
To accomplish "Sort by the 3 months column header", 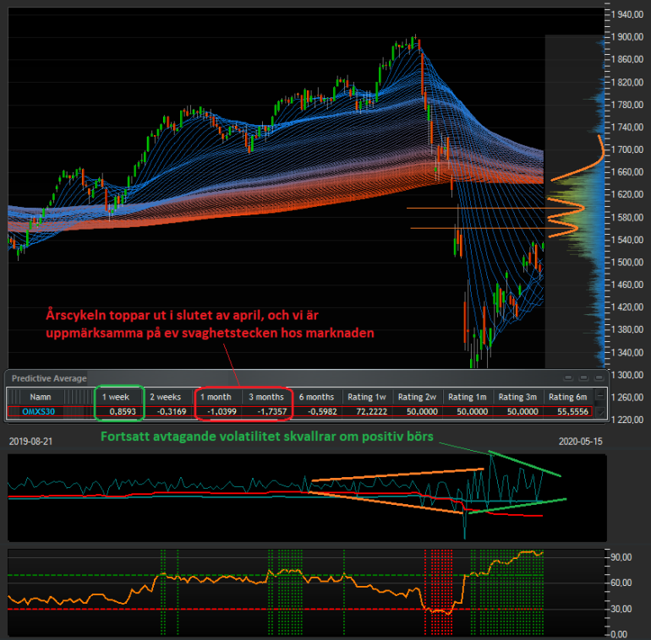I will click(x=266, y=397).
